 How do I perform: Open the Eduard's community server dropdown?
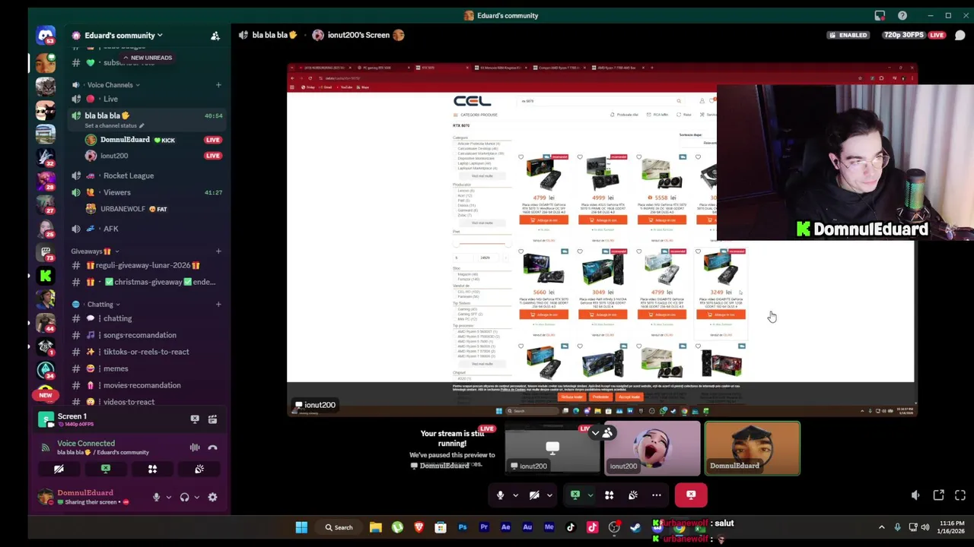123,35
